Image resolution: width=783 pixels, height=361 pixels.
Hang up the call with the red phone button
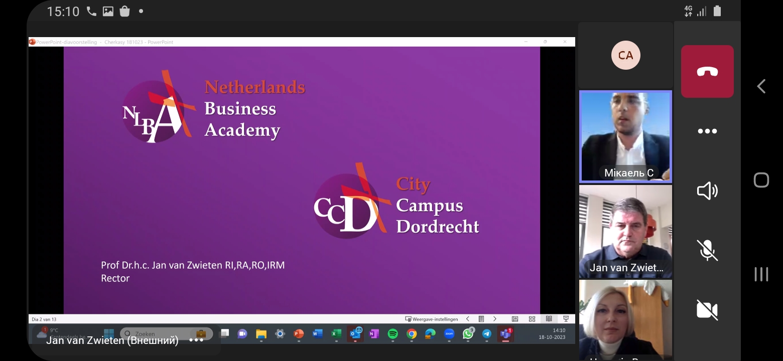coord(707,71)
